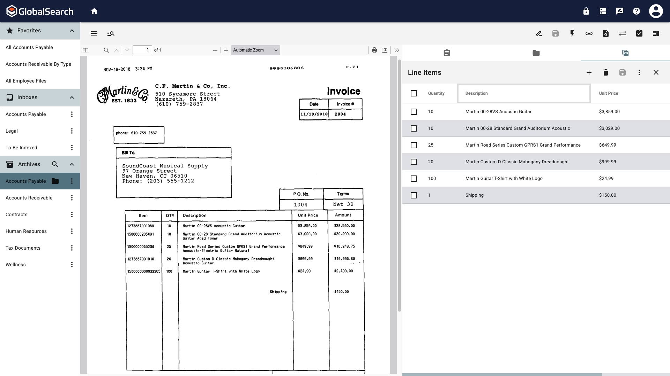Click the home icon in top bar
Viewport: 670px width, 376px height.
click(x=94, y=11)
